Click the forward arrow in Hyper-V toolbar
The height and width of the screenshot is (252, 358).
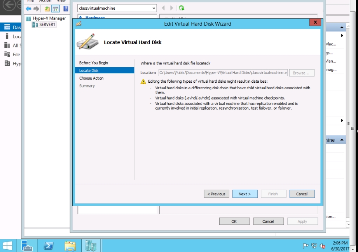(x=36, y=9)
